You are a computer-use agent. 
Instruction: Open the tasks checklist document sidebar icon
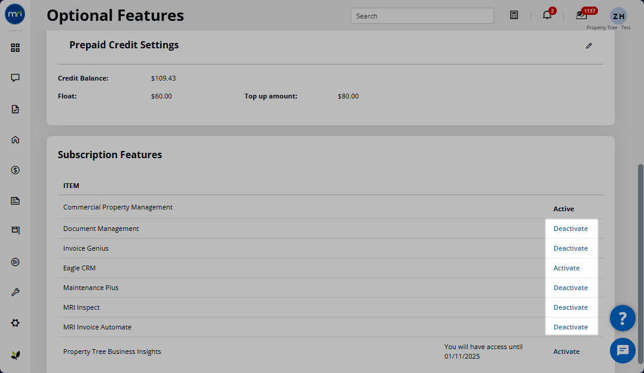tap(15, 109)
